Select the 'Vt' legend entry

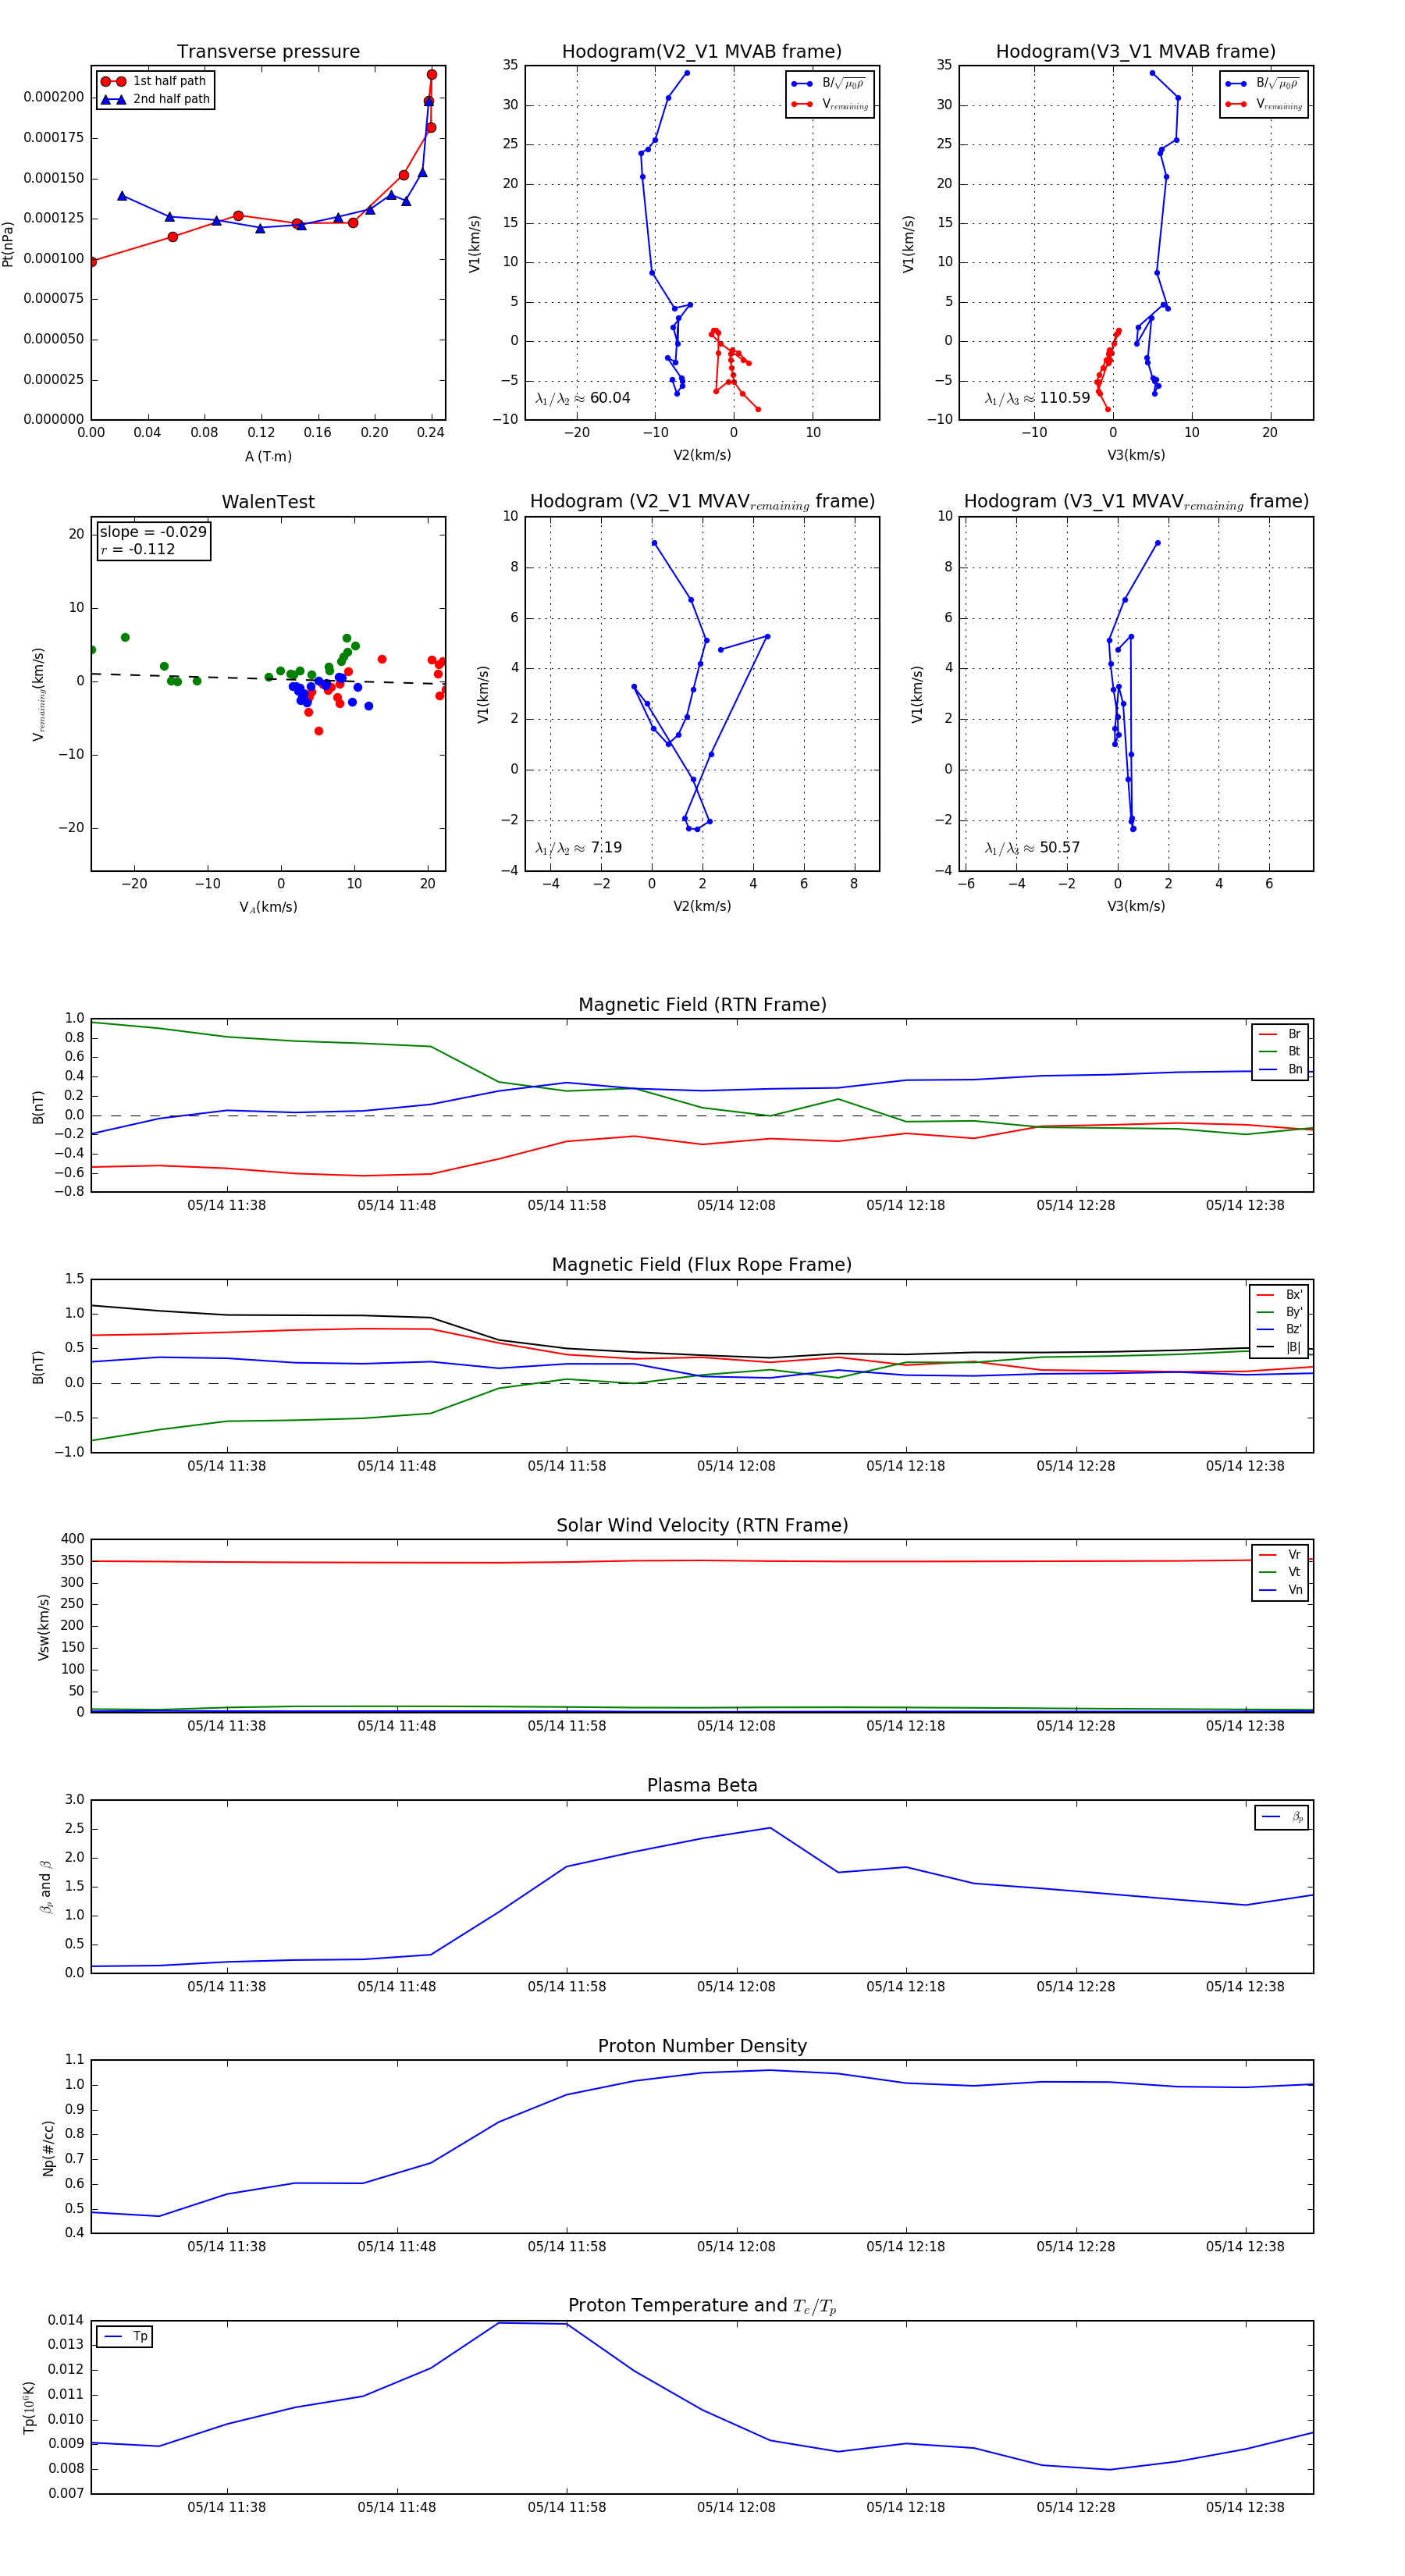tap(1280, 1573)
